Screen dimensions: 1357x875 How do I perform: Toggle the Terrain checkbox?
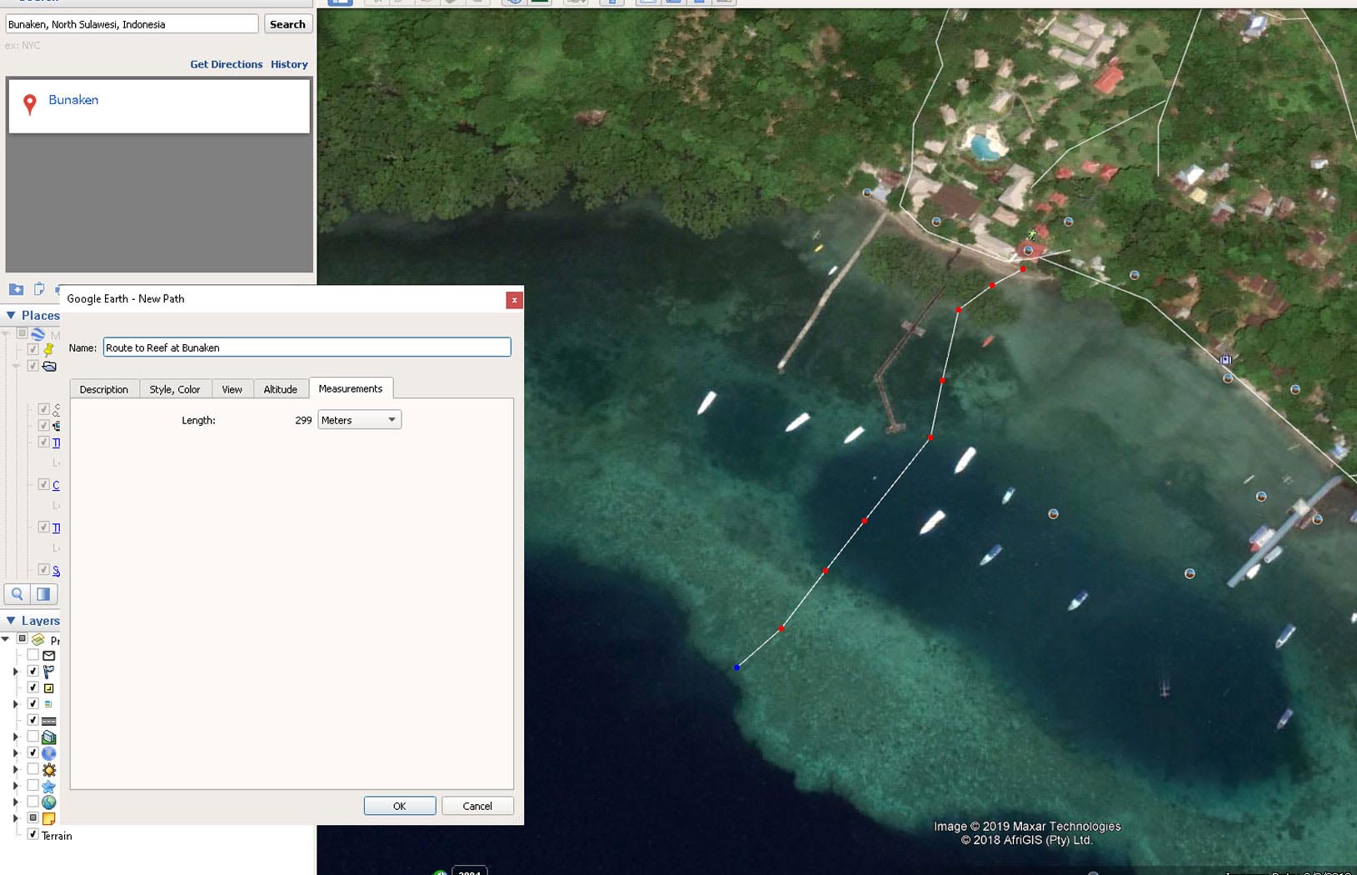coord(32,834)
